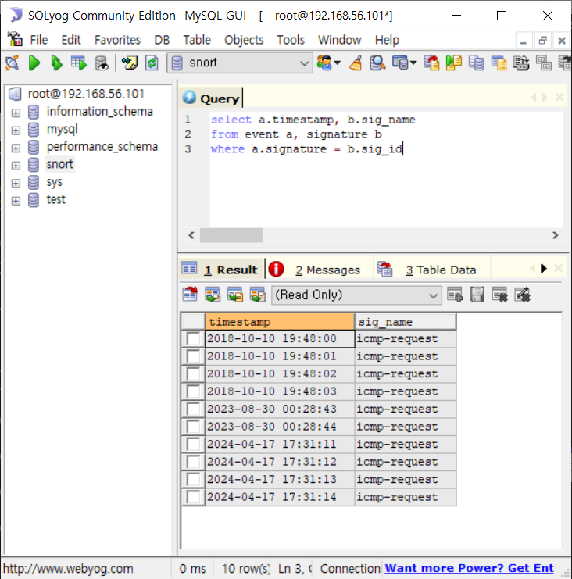
Task: Click the schema designer icon
Action: (521, 63)
